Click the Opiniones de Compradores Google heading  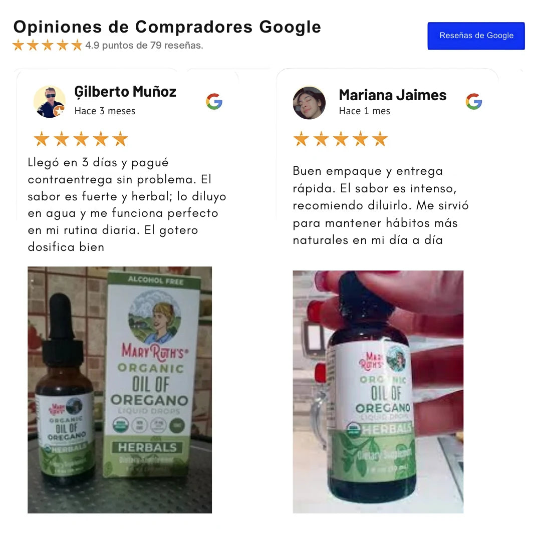coord(167,27)
